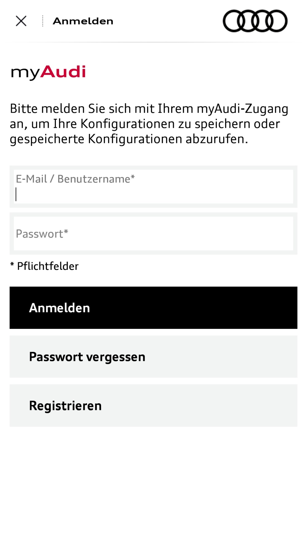Click the empty area below Registrieren

coord(153,485)
